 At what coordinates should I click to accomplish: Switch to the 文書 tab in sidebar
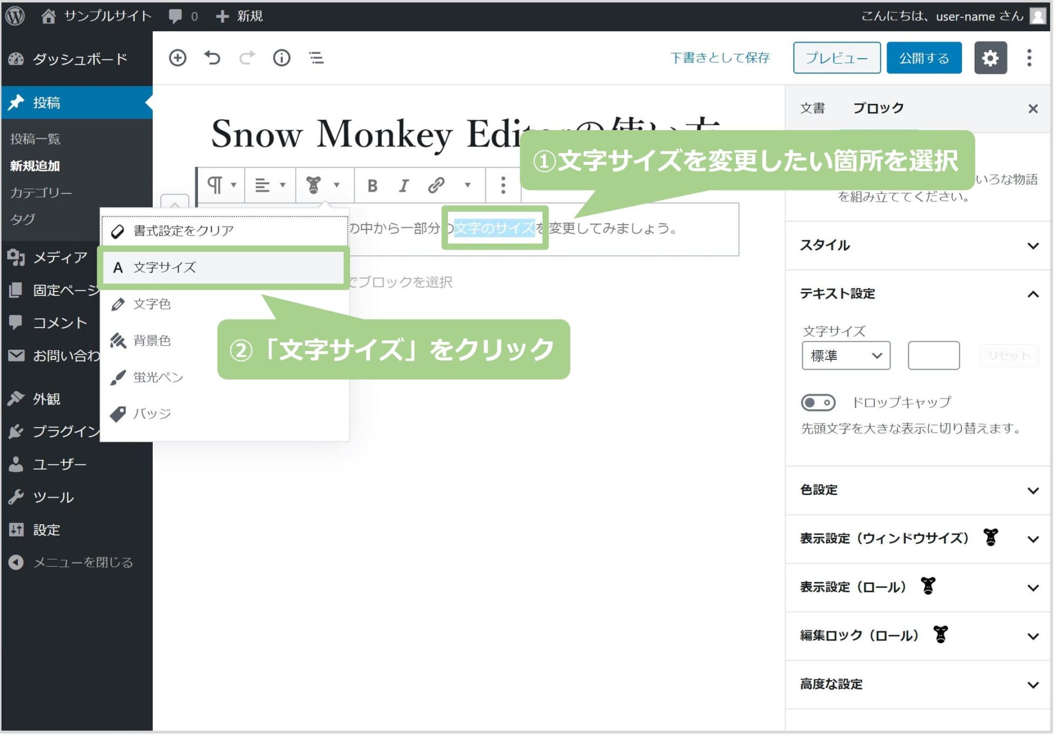814,108
